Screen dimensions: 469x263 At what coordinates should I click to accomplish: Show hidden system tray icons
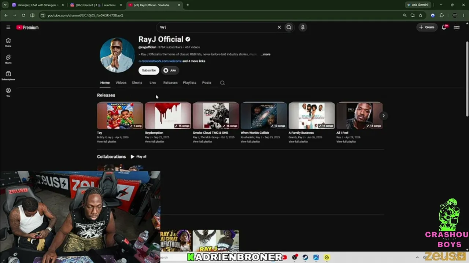tap(417, 258)
